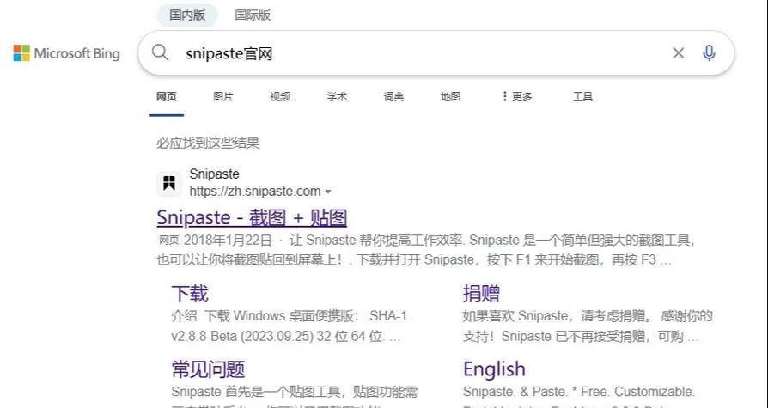Open the 捐赠 sublink
Image resolution: width=768 pixels, height=408 pixels.
[481, 294]
